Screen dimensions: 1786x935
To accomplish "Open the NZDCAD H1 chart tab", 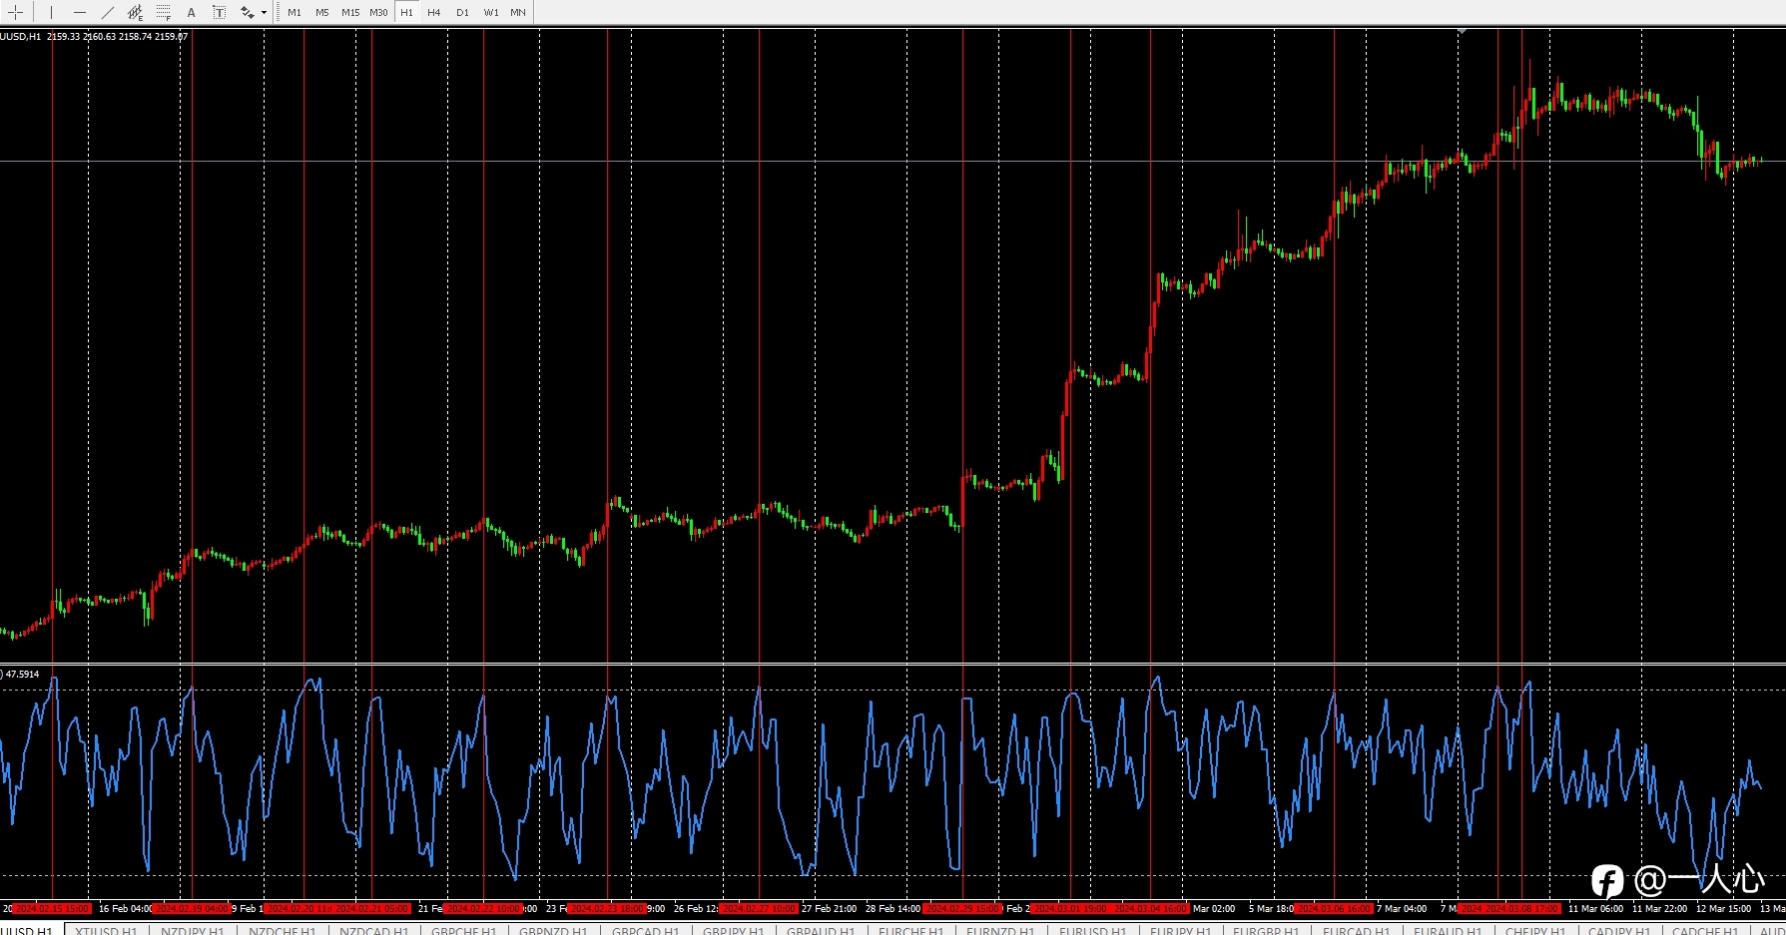I will point(373,930).
